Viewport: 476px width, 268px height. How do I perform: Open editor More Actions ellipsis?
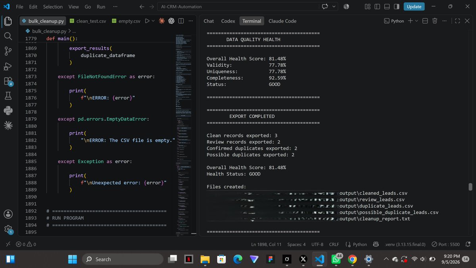click(x=190, y=21)
